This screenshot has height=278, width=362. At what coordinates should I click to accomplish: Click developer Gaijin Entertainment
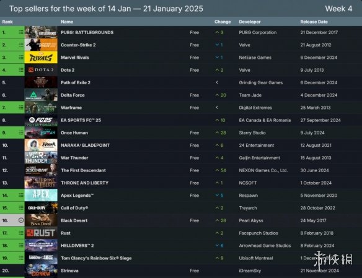[259, 158]
